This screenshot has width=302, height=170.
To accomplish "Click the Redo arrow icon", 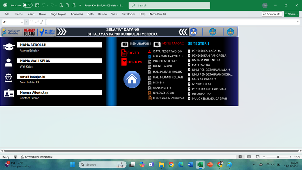I will pos(52,5).
